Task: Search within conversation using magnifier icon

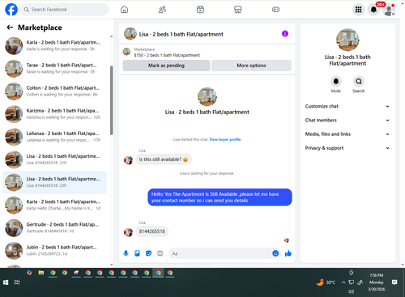Action: point(359,81)
